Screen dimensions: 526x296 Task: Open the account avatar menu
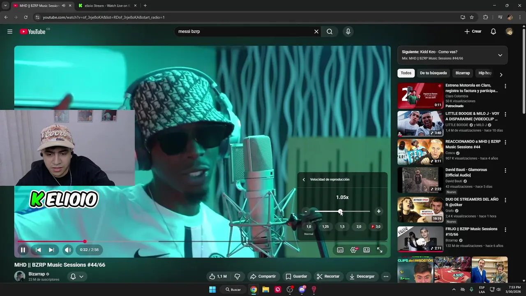coord(509,32)
